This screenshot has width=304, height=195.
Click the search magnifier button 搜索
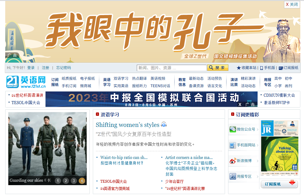point(218,68)
